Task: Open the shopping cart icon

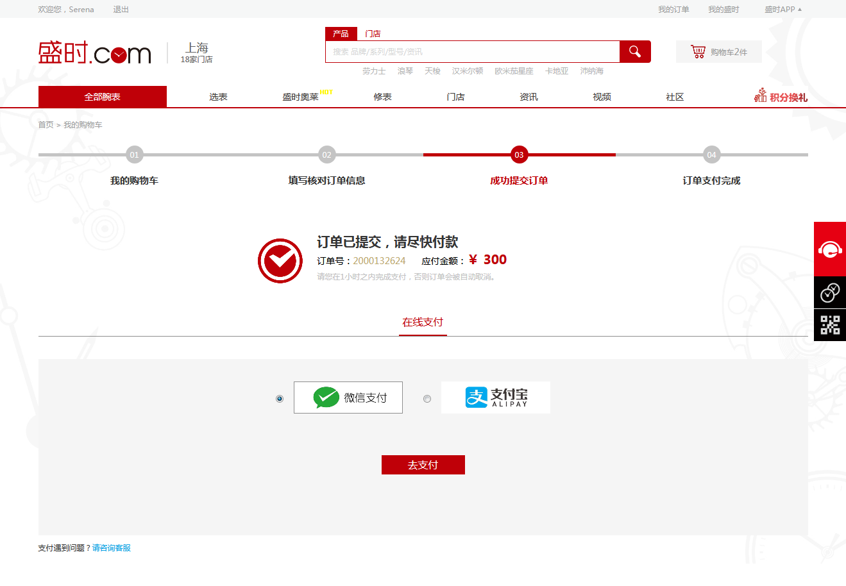Action: [x=698, y=52]
